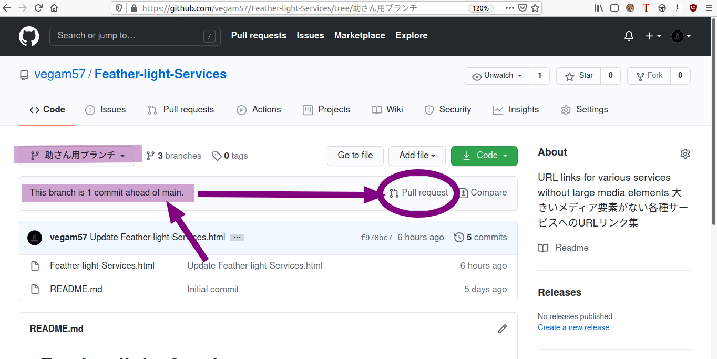
Task: Click the uBlock Origin extension icon
Action: 693,8
